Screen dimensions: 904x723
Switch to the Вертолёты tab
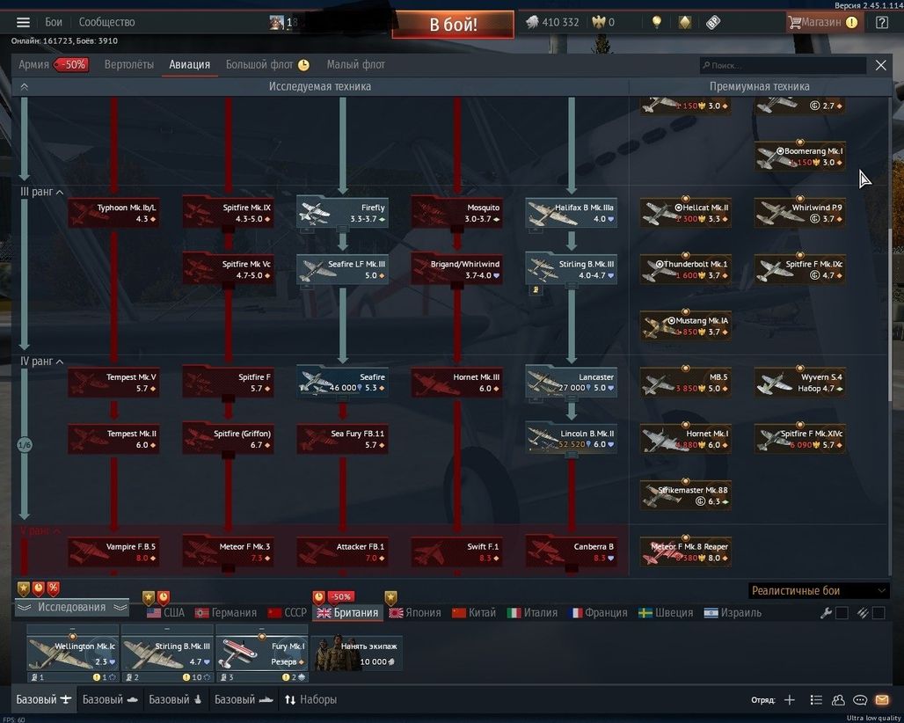click(x=129, y=64)
